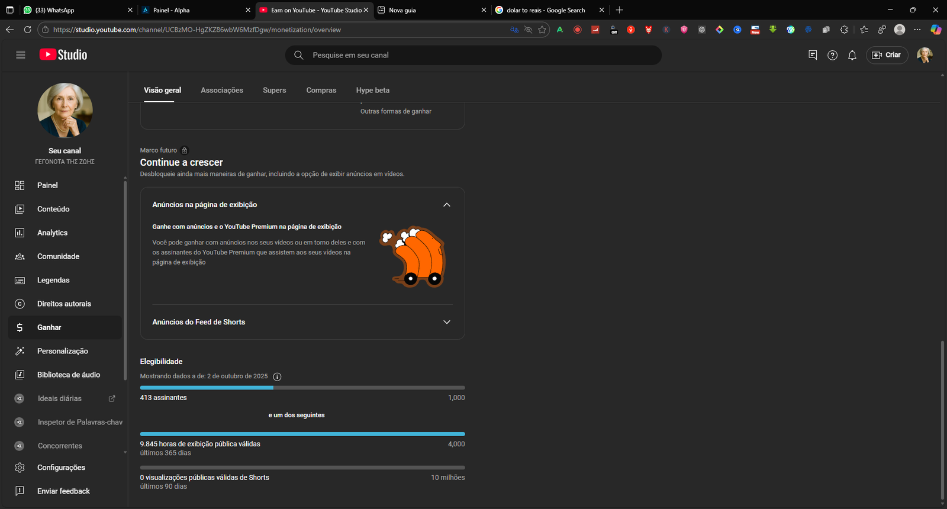This screenshot has height=509, width=947.
Task: Expand Anúncios do Feed de Shorts section
Action: [446, 322]
